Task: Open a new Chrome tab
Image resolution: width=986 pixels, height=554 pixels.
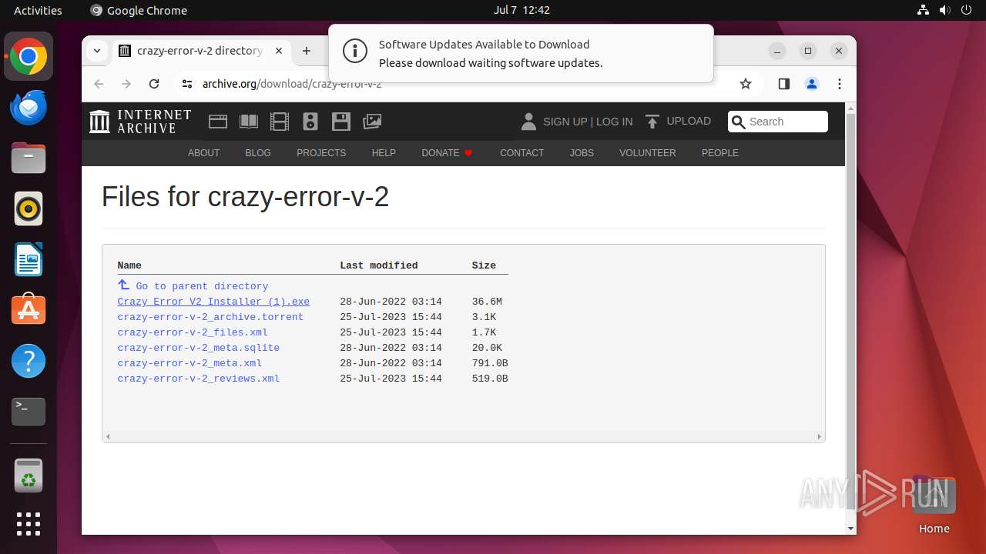Action: (x=307, y=51)
